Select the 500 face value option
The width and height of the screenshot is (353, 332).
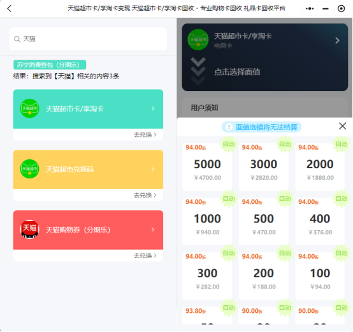[263, 222]
